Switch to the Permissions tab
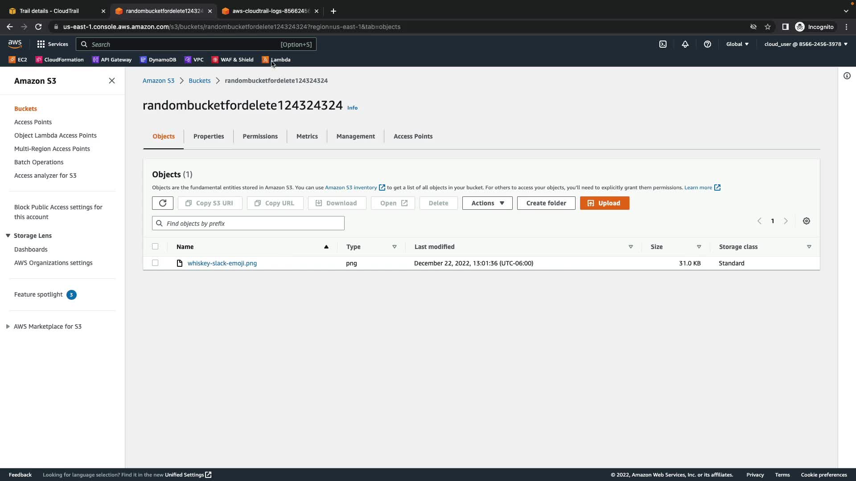The width and height of the screenshot is (856, 481). point(260,136)
